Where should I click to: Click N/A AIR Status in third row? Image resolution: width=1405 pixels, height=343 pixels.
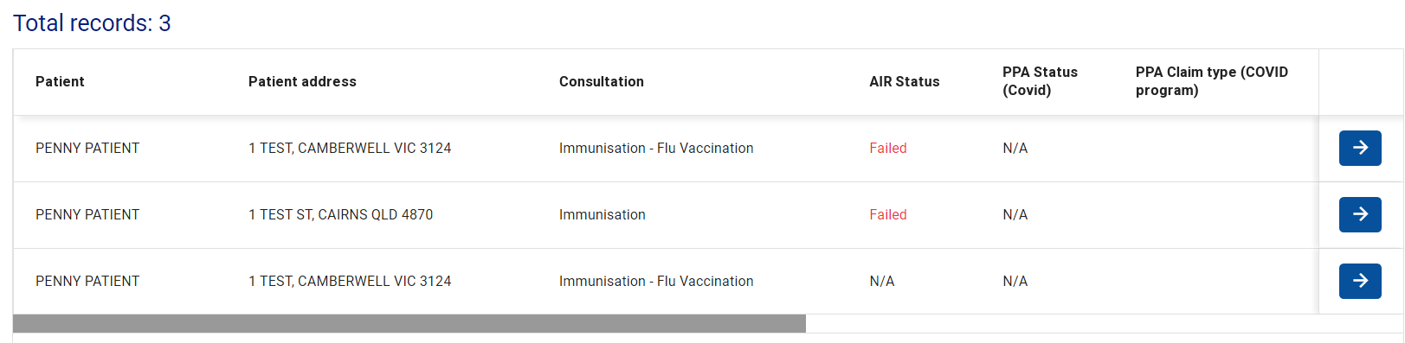point(882,281)
